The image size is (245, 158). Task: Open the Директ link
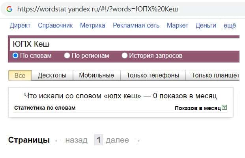pyautogui.click(x=20, y=26)
